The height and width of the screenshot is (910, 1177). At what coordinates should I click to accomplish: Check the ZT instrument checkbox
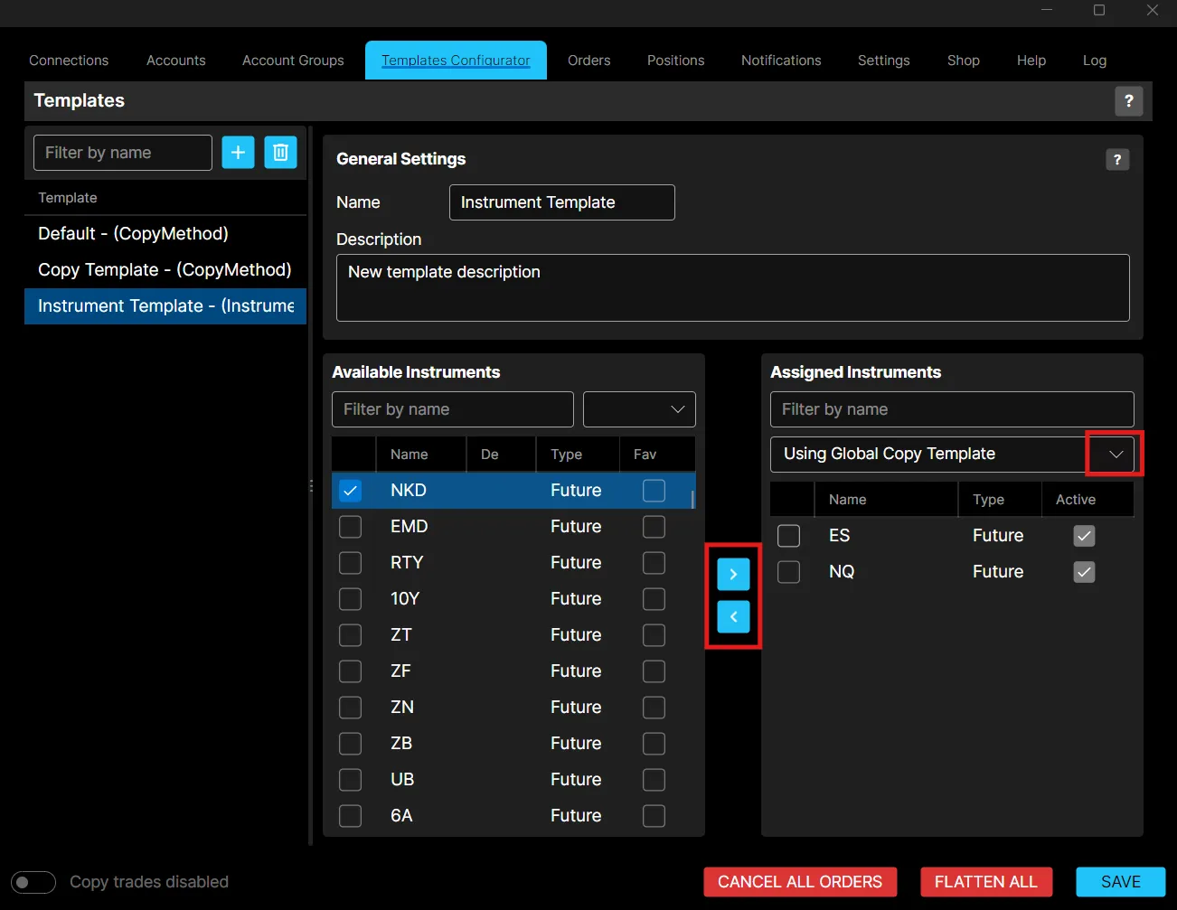[350, 635]
